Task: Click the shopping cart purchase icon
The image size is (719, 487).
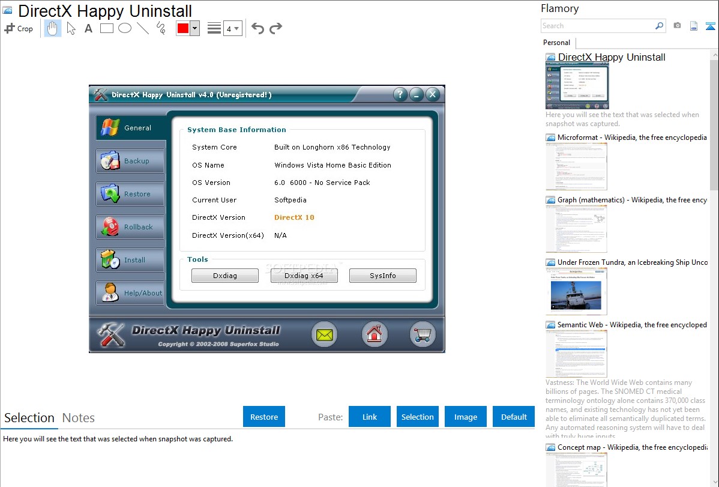Action: coord(423,334)
